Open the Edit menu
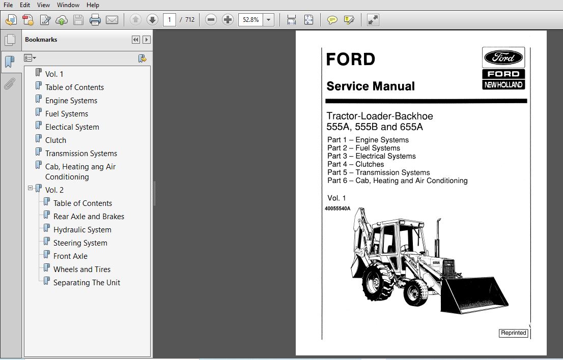This screenshot has width=563, height=360. click(25, 5)
